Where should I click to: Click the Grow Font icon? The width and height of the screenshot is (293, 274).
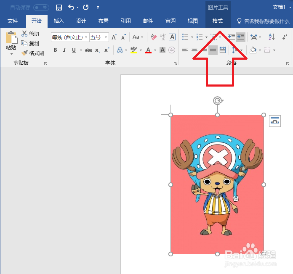click(x=114, y=37)
